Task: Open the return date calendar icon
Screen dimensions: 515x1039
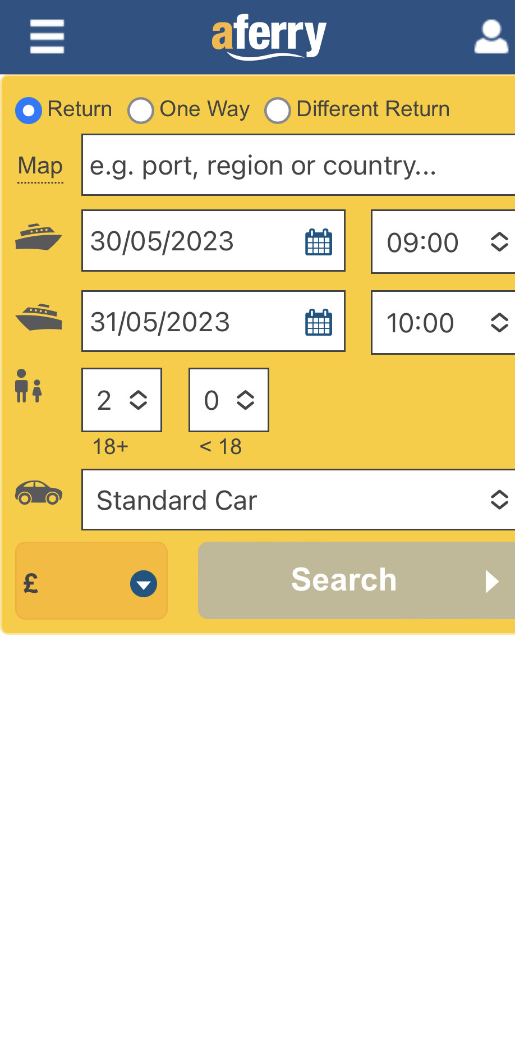Action: coord(319,323)
